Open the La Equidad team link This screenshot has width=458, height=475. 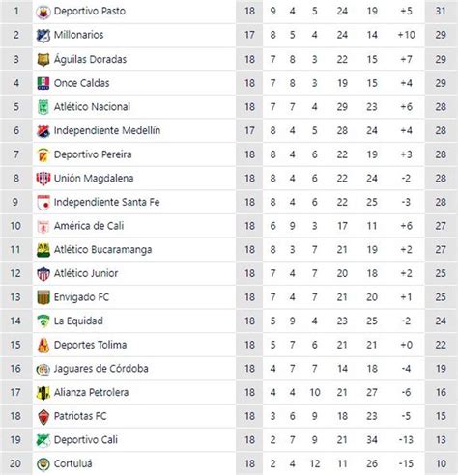pyautogui.click(x=78, y=321)
